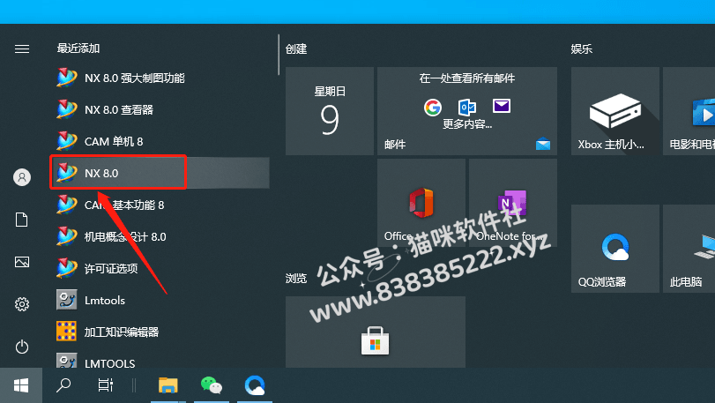
Task: Open the 此电脑 tile
Action: coord(689,249)
